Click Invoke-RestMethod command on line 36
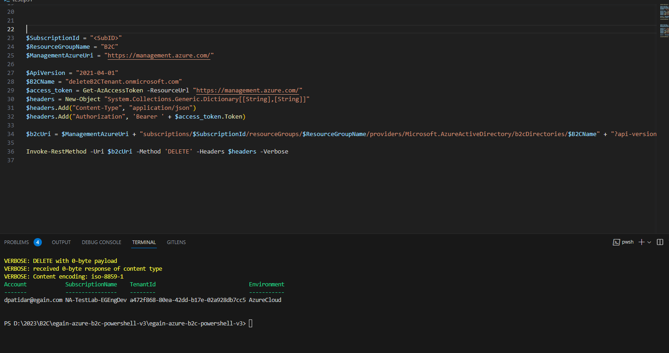 [56, 151]
